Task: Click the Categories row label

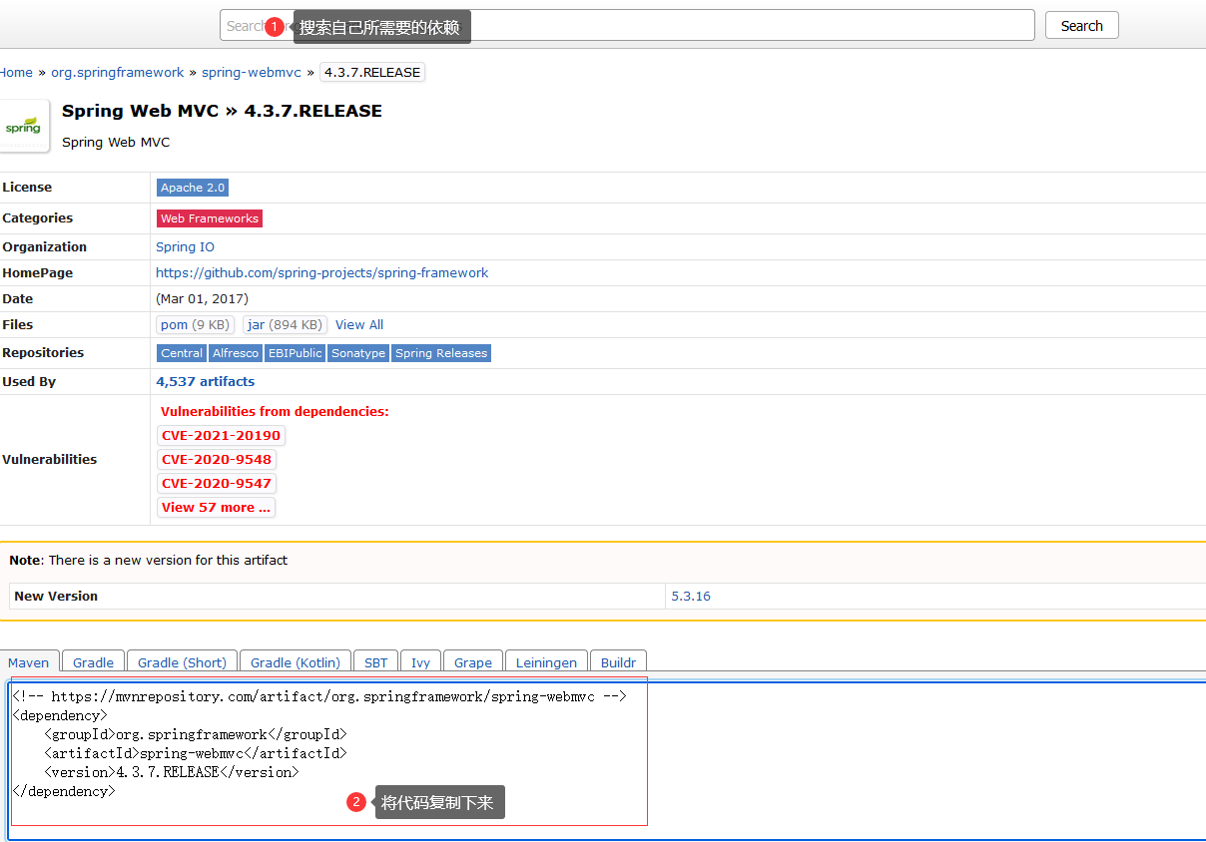Action: pyautogui.click(x=38, y=218)
